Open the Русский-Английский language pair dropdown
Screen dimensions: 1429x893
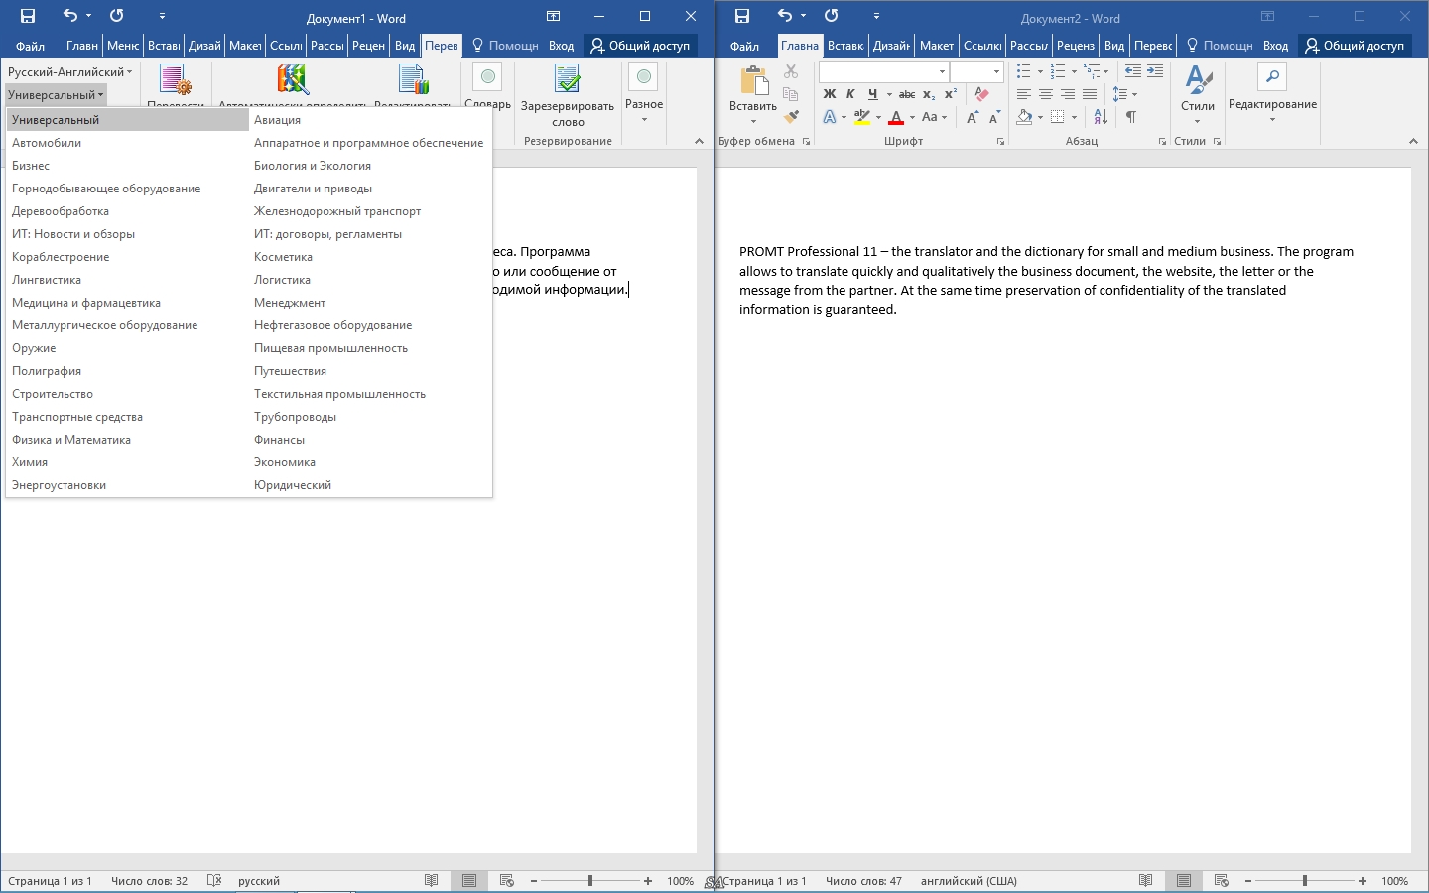point(69,71)
